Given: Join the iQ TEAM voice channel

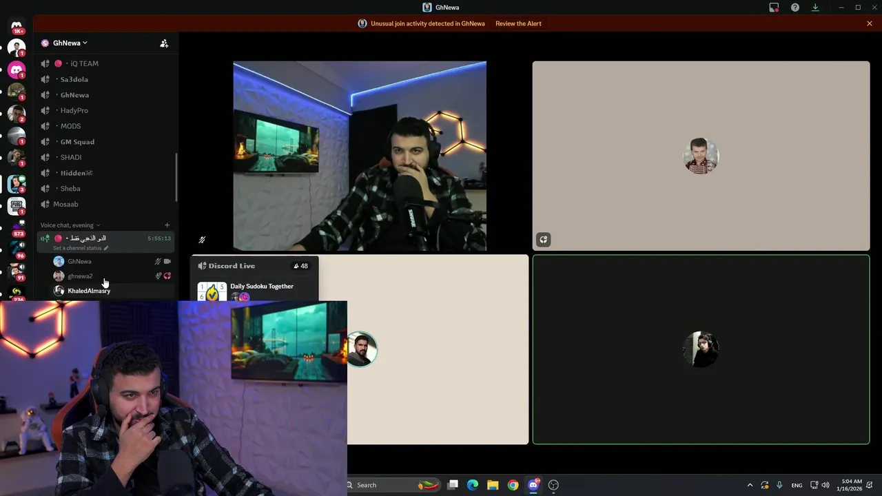Looking at the screenshot, I should (x=105, y=63).
